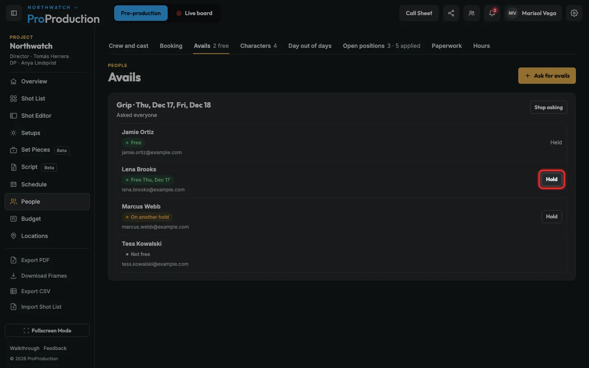589x368 pixels.
Task: Click the Shot List grid icon
Action: [x=13, y=99]
